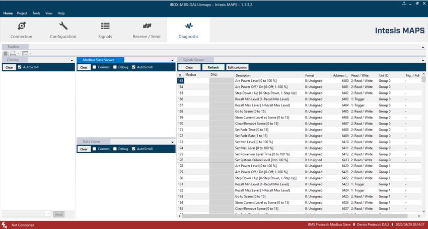The height and width of the screenshot is (229, 428).
Task: Open the Help menu
Action: pyautogui.click(x=61, y=13)
